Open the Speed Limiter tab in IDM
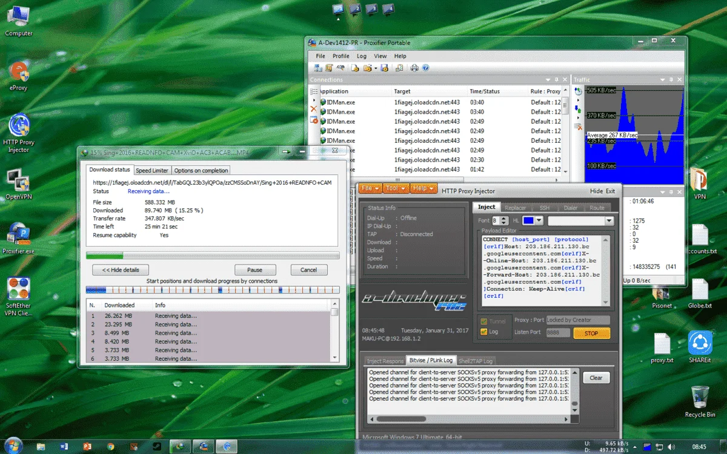727x454 pixels. point(152,171)
